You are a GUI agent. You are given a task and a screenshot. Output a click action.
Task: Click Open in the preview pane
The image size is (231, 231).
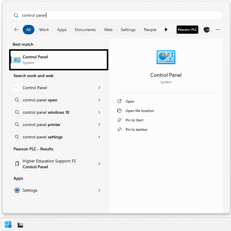pos(130,101)
